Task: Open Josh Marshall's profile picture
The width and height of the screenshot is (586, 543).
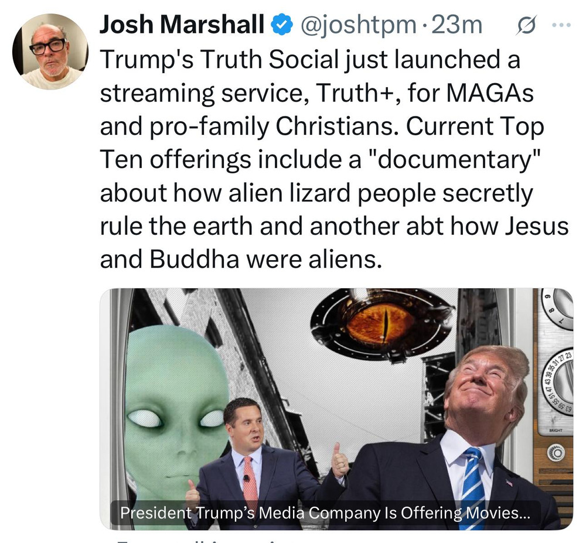Action: [50, 52]
